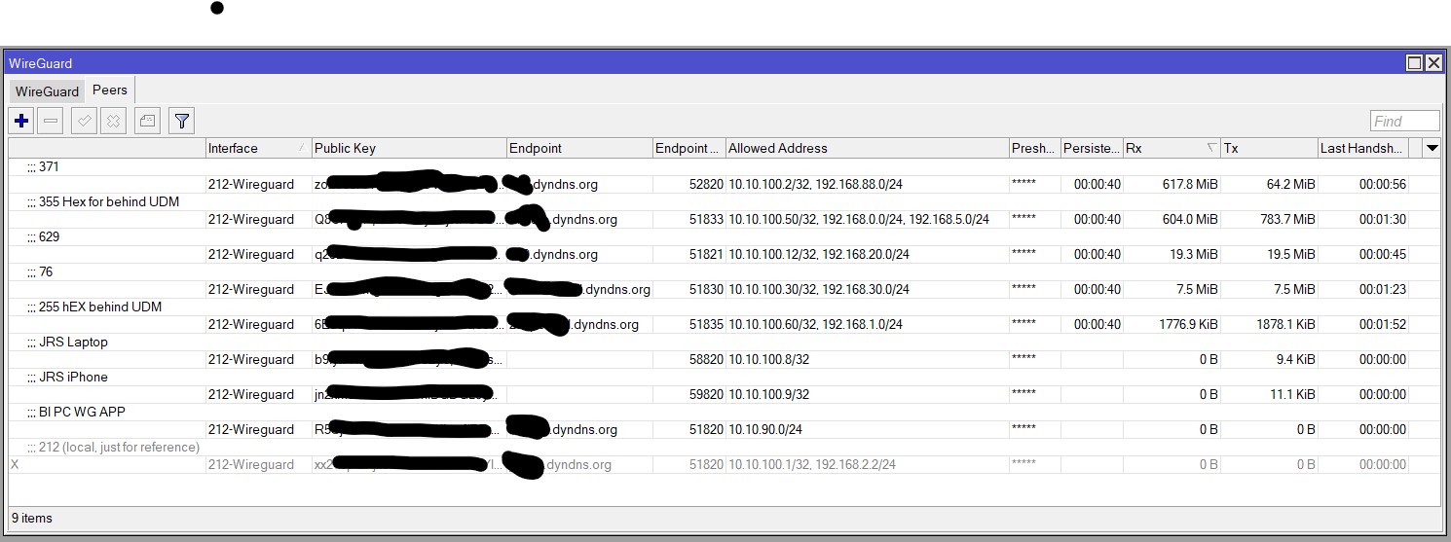Open the column selector dropdown arrow
The height and width of the screenshot is (542, 1451).
(1432, 148)
